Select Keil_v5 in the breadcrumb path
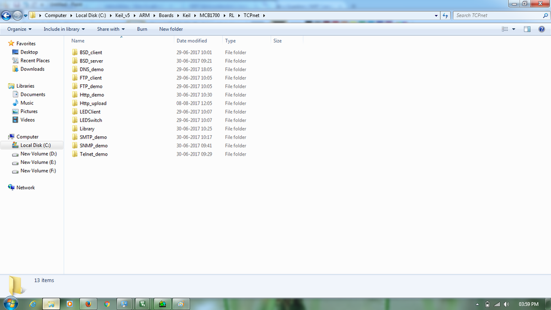 [x=122, y=15]
